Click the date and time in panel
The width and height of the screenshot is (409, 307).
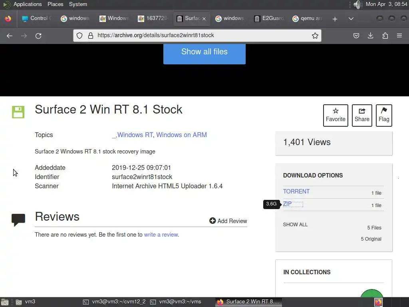click(386, 4)
